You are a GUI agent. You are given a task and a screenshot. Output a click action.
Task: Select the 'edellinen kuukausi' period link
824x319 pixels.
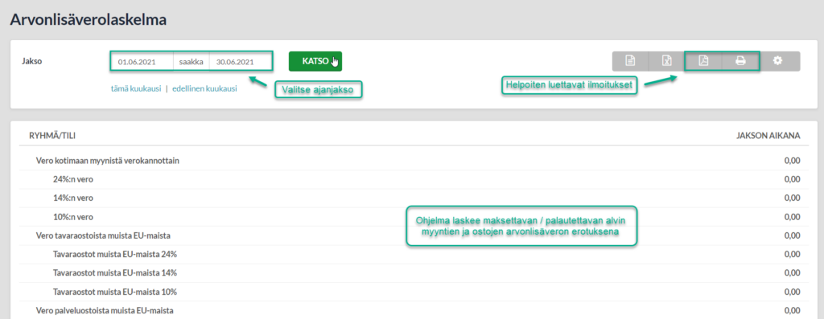204,88
